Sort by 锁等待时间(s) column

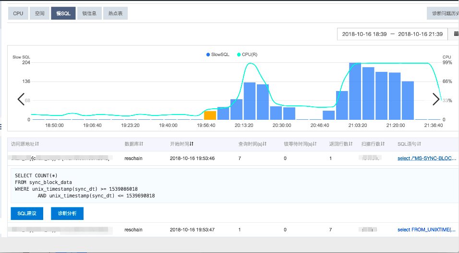click(x=301, y=144)
